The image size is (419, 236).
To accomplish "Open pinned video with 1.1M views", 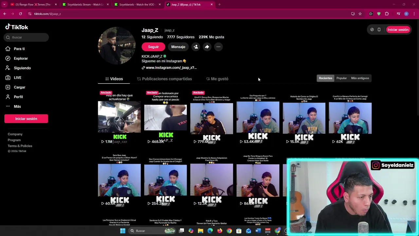I will click(119, 117).
